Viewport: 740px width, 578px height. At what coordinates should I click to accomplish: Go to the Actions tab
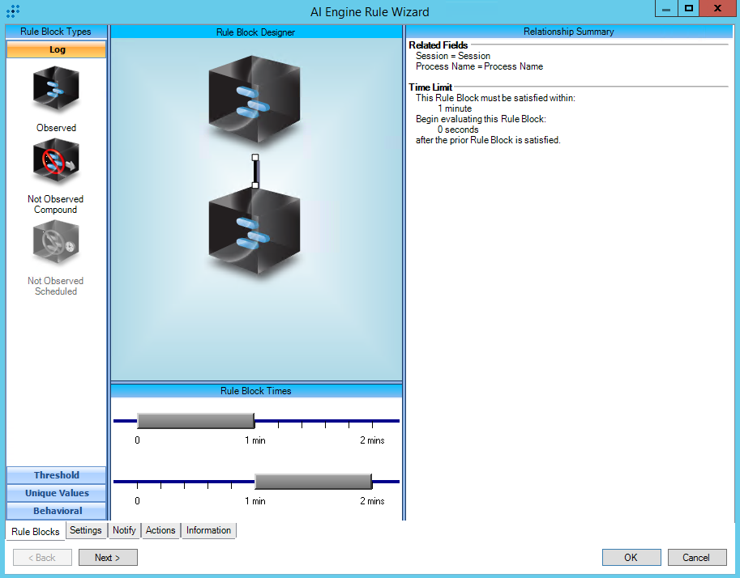click(160, 530)
